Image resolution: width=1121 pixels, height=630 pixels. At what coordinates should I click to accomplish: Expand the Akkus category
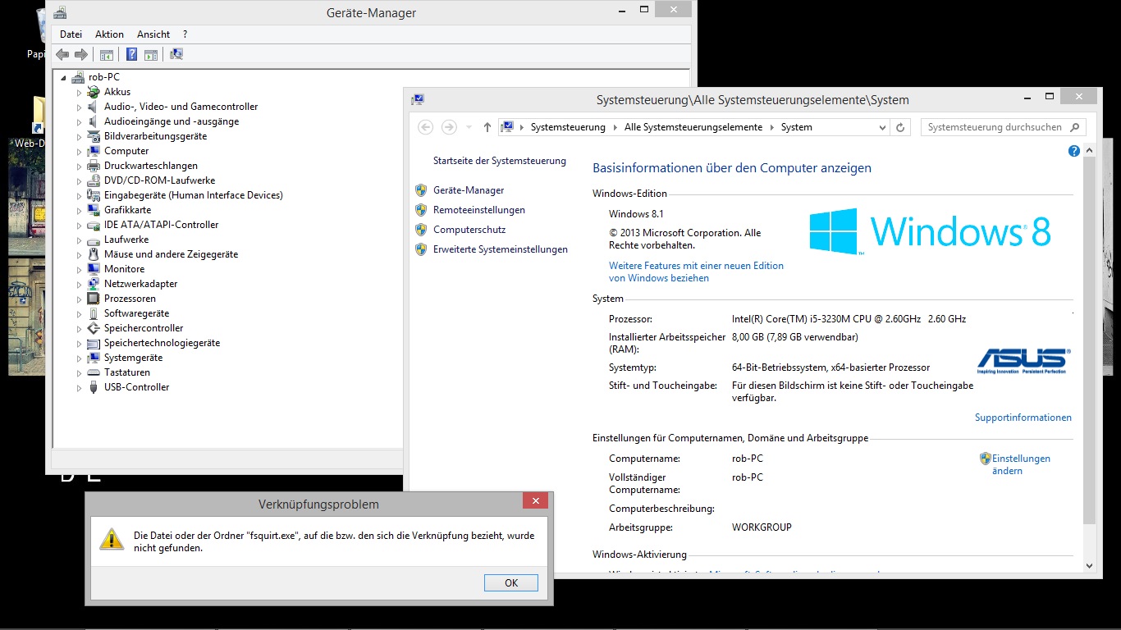pyautogui.click(x=80, y=93)
